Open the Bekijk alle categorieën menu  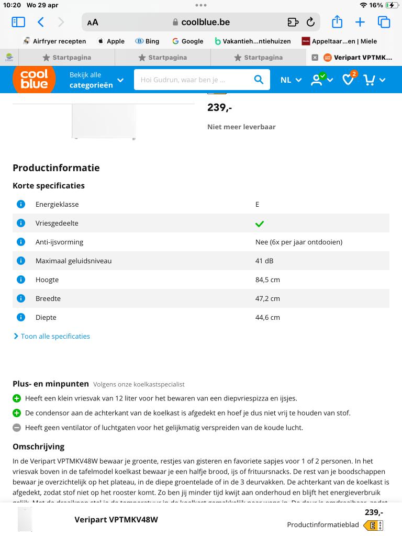pos(97,80)
